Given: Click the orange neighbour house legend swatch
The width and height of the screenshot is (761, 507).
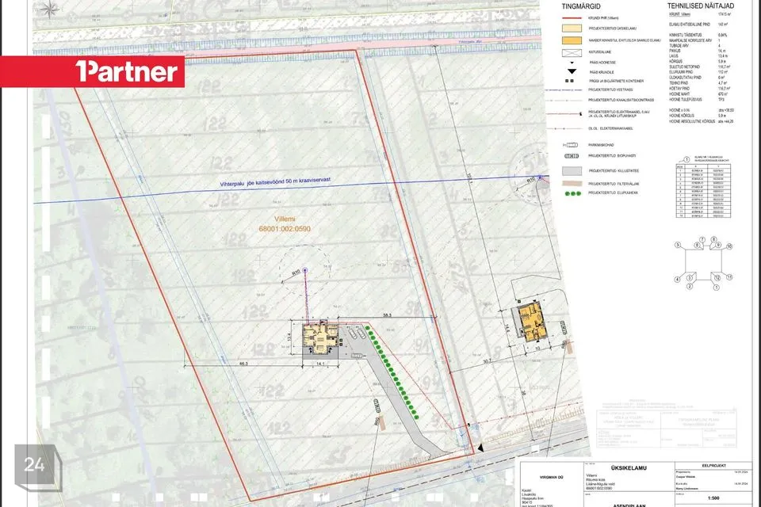Looking at the screenshot, I should tap(572, 40).
